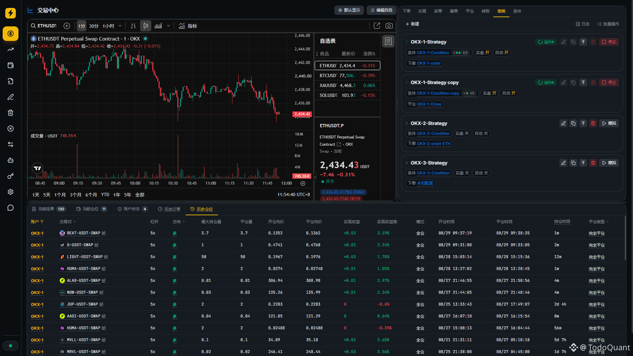Image resolution: width=633 pixels, height=356 pixels.
Task: Expand the 平仓类型 column filter
Action: point(599,222)
